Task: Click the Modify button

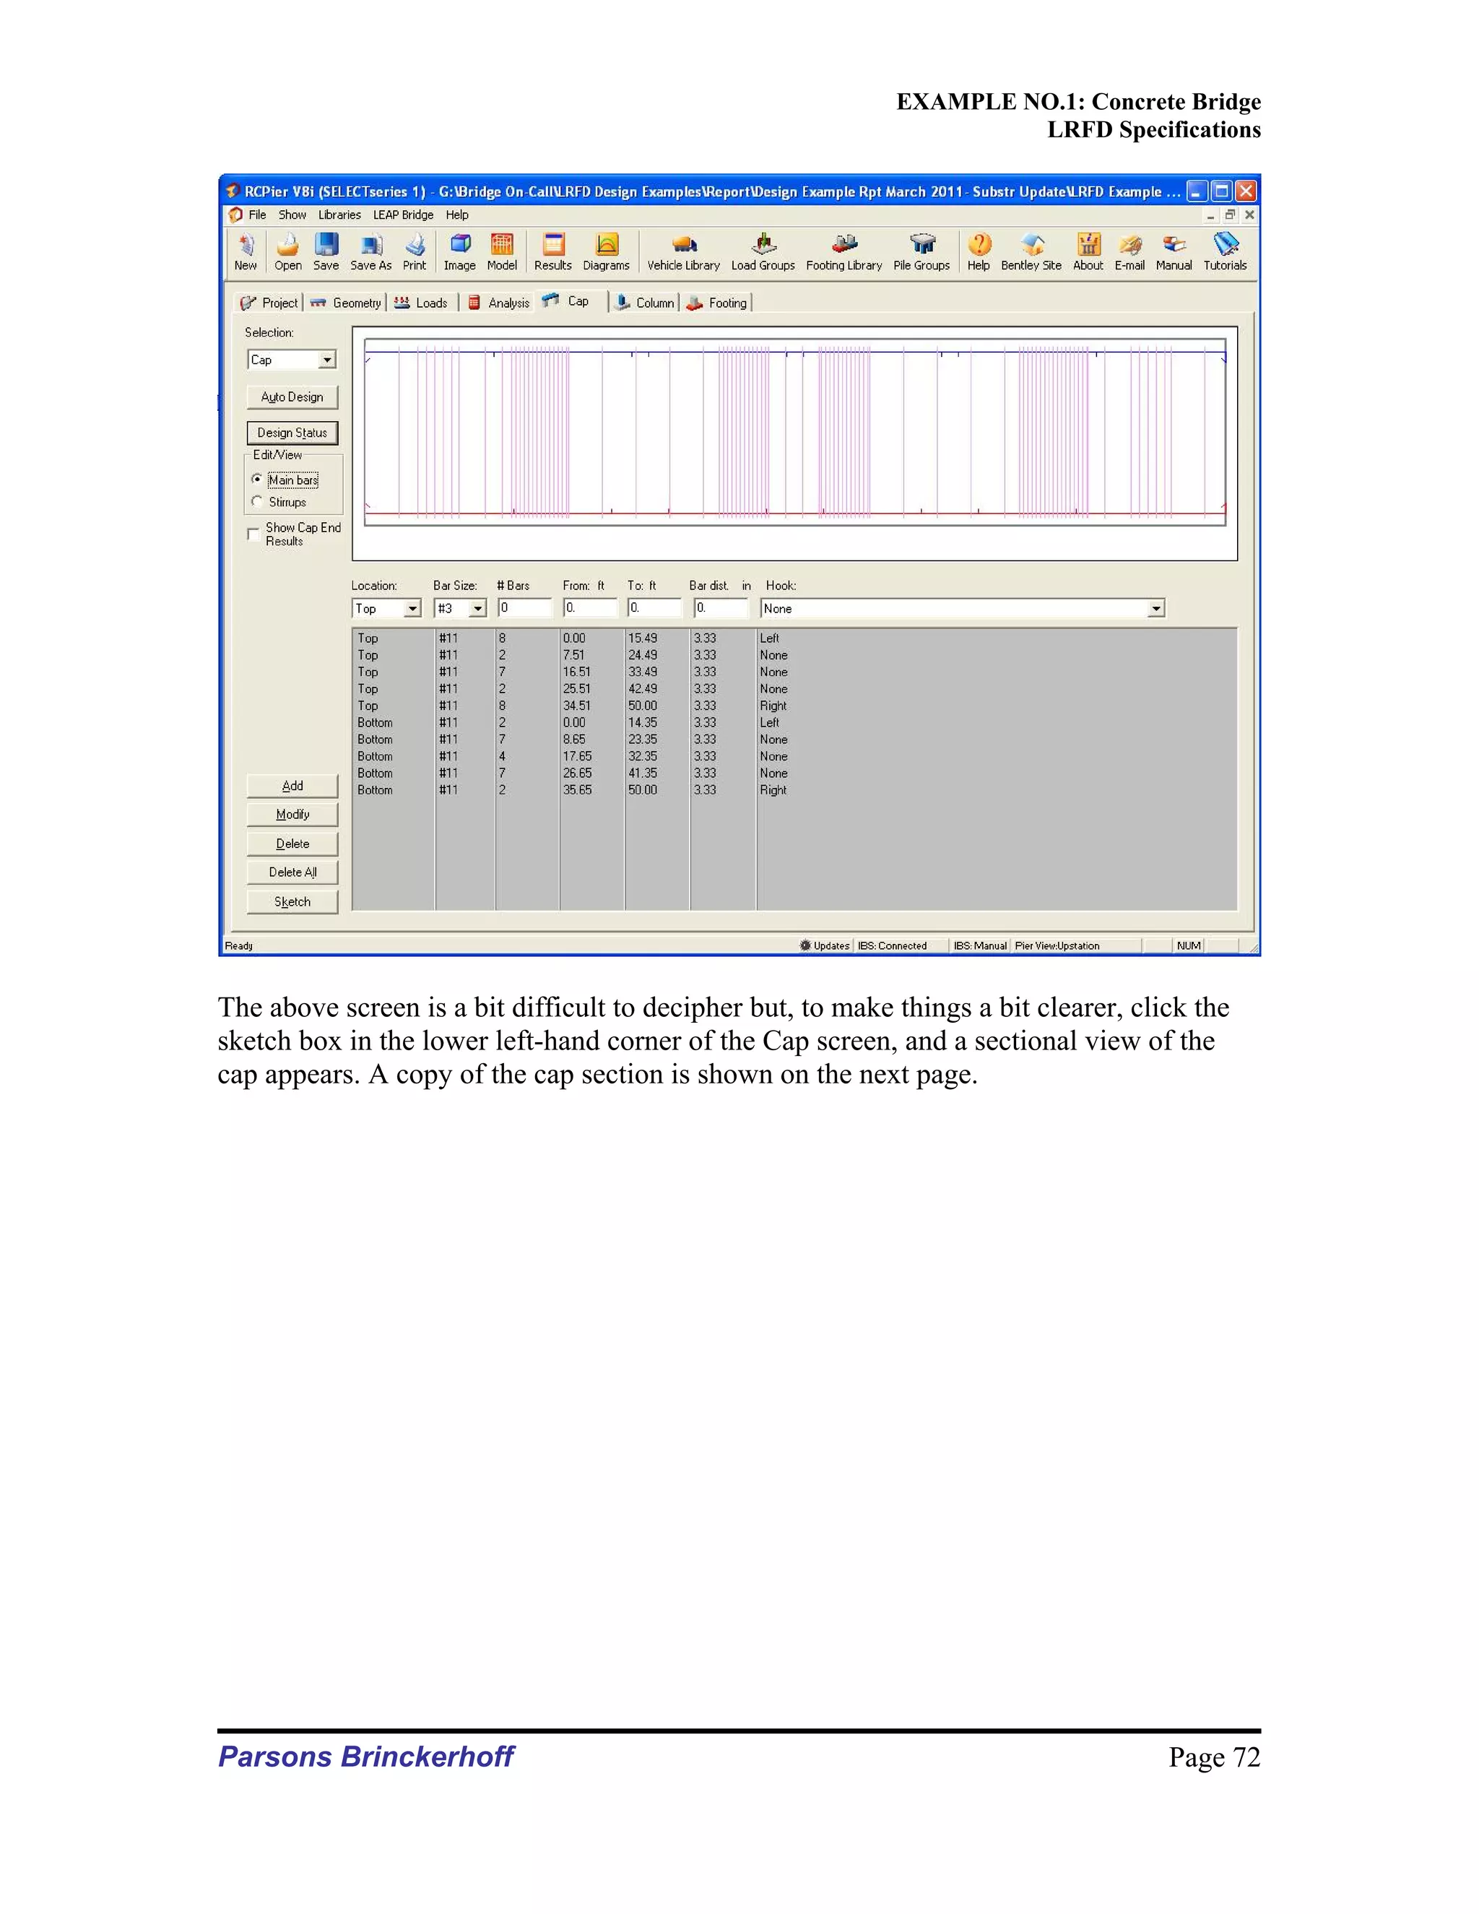Action: (292, 814)
